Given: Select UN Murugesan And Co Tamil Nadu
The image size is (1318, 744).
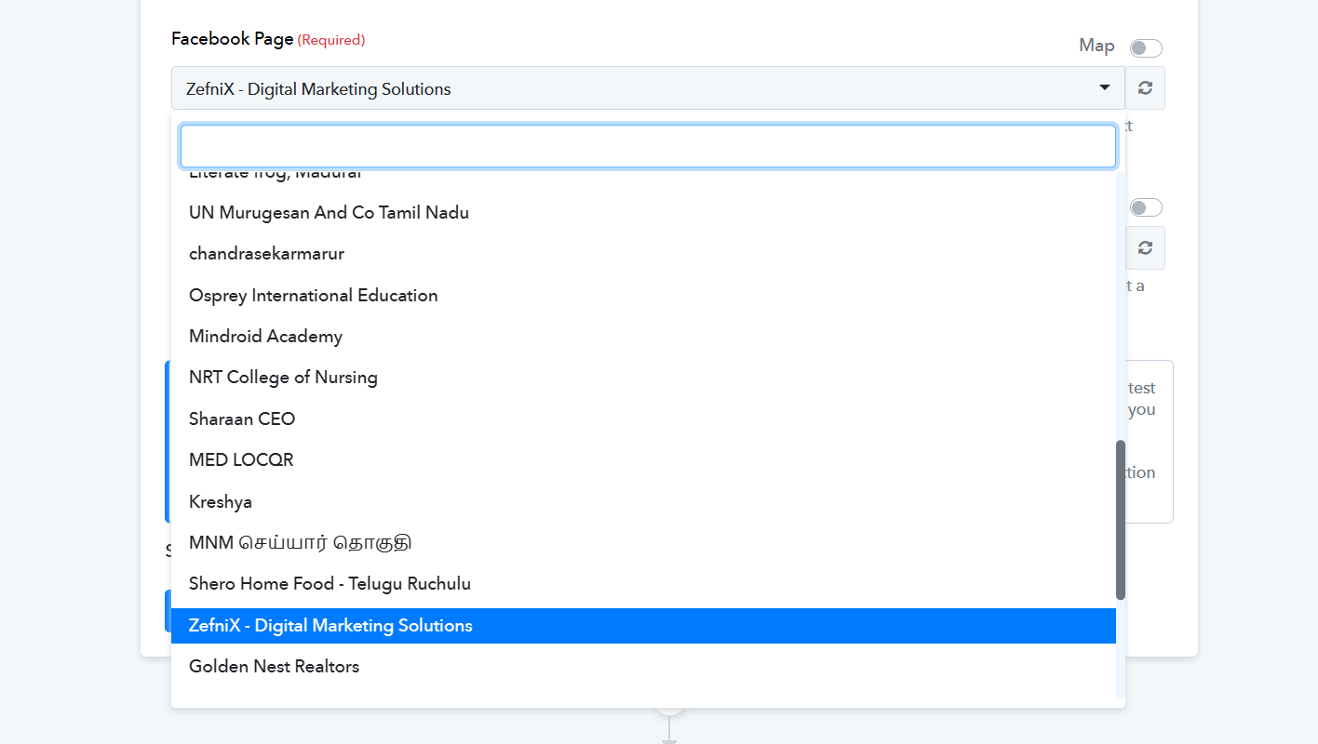Looking at the screenshot, I should click(643, 213).
